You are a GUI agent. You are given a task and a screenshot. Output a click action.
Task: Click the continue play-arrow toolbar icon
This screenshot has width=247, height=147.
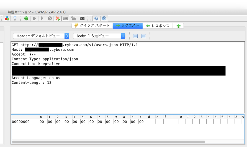(x=42, y=19)
